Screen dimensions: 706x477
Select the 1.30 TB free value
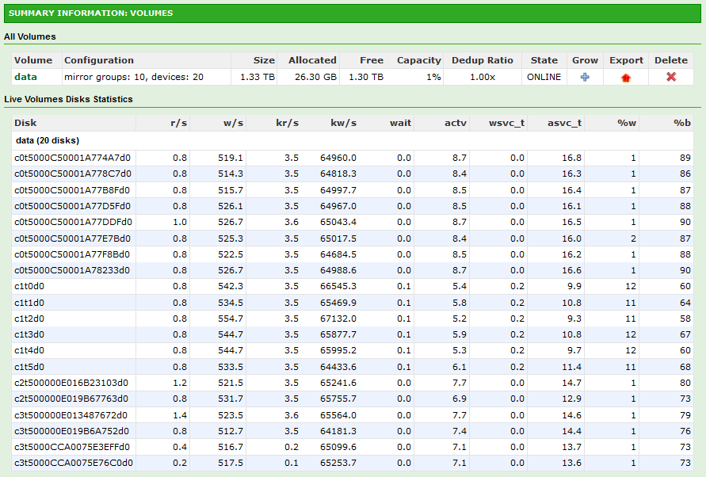[x=366, y=77]
